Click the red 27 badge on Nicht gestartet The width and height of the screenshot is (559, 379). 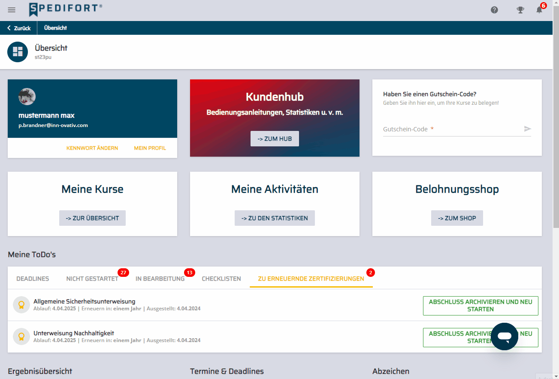123,273
